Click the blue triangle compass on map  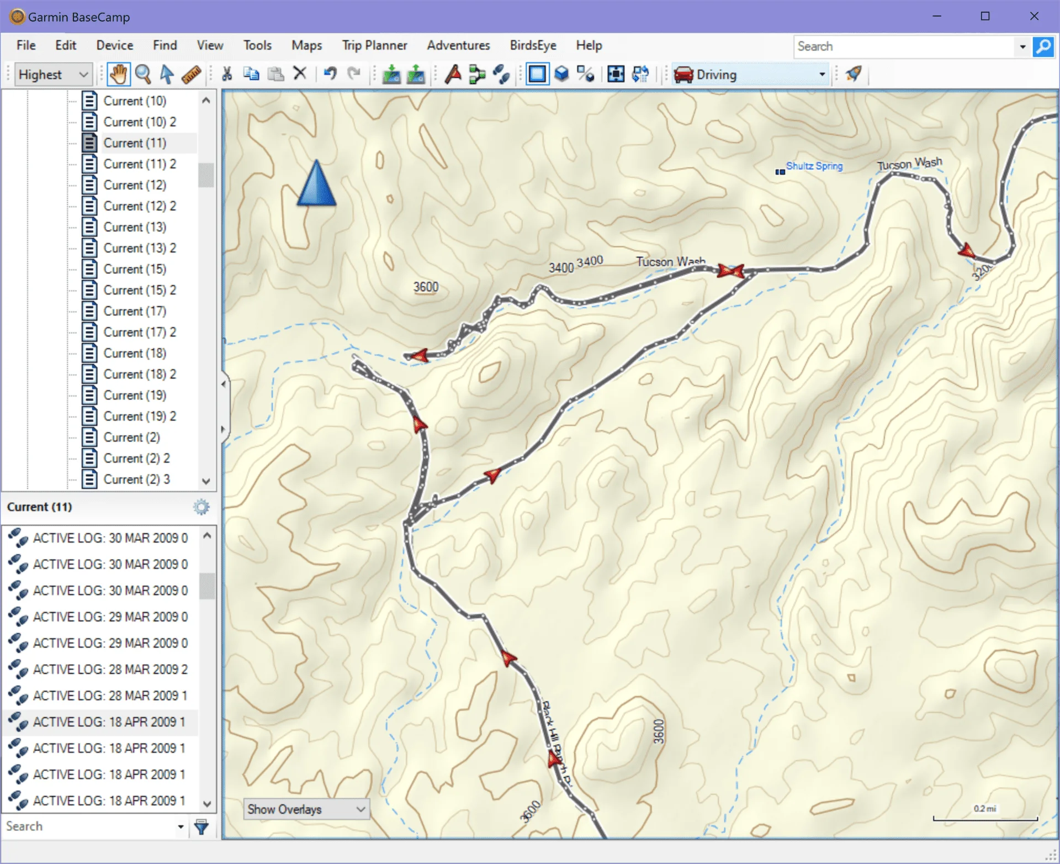[316, 183]
